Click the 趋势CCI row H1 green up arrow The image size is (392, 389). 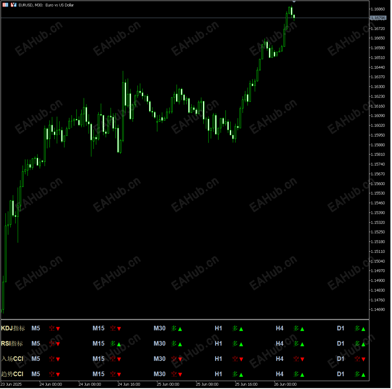(x=241, y=375)
